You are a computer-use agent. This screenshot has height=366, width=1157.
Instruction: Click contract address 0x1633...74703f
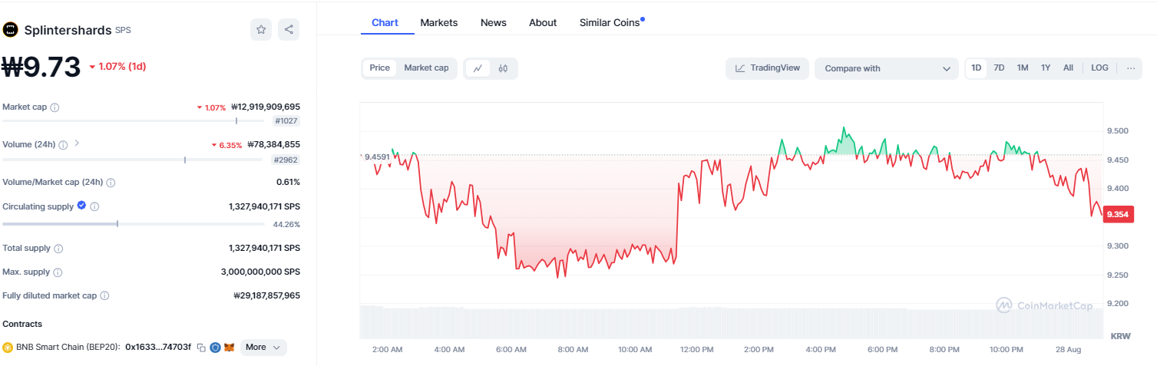(x=158, y=348)
